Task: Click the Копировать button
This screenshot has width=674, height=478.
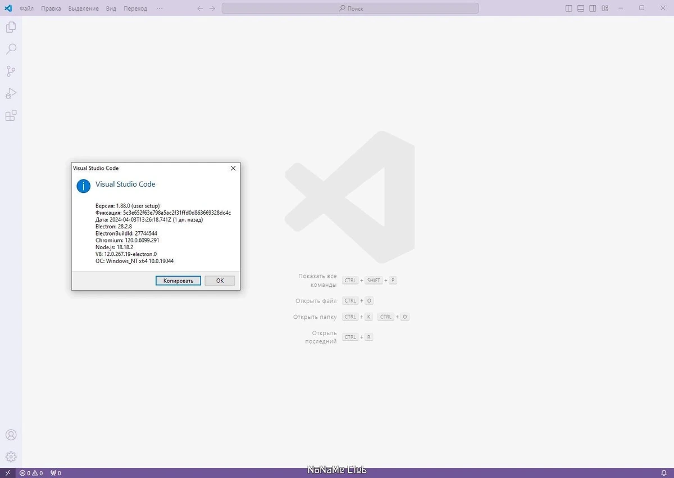Action: [x=178, y=281]
